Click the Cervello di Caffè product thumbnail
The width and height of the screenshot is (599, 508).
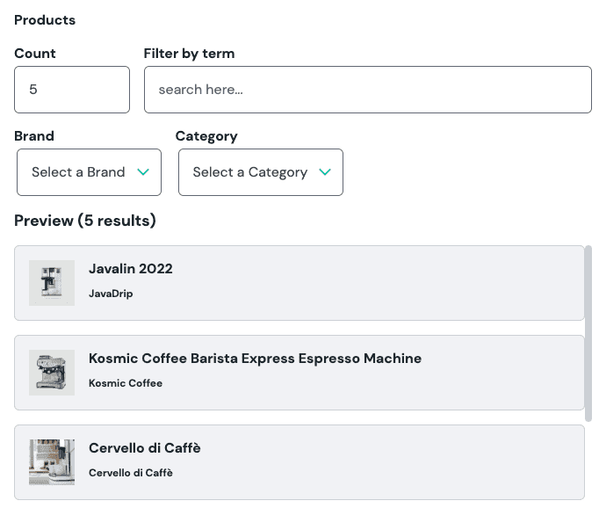click(x=52, y=462)
